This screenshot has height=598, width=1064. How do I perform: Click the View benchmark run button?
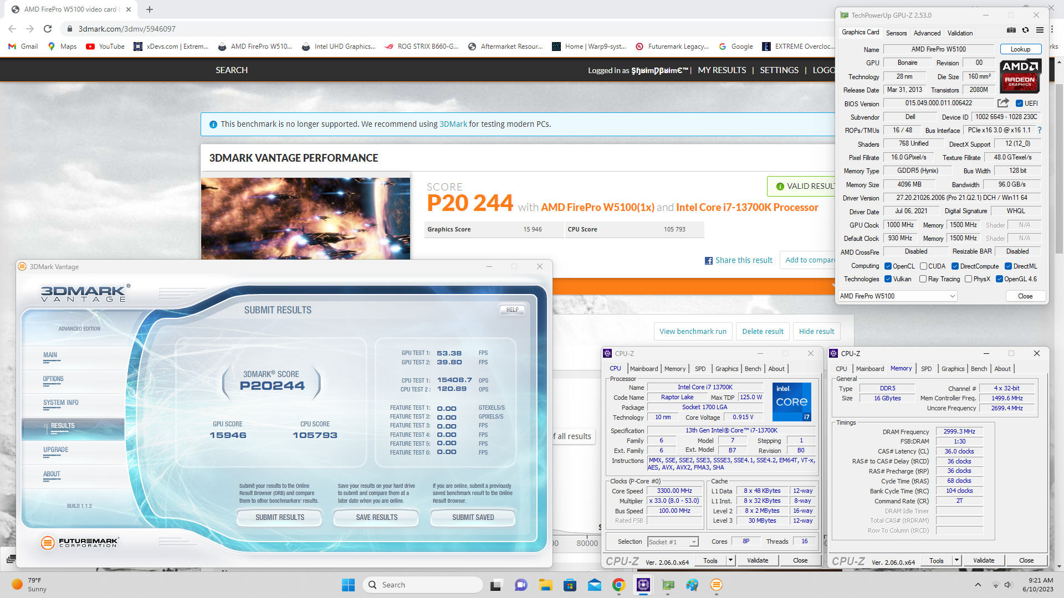pyautogui.click(x=693, y=332)
